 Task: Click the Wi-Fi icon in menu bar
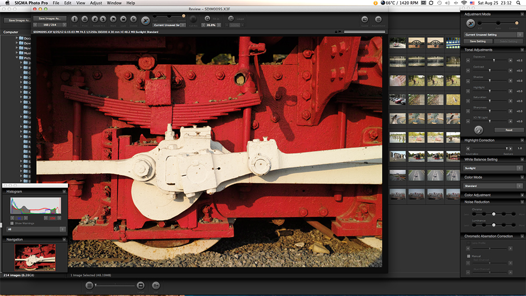[x=464, y=3]
